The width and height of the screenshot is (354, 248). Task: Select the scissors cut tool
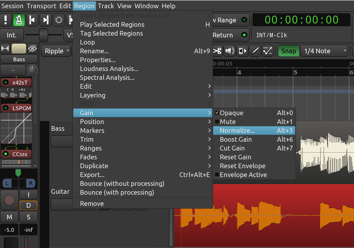pos(217,51)
